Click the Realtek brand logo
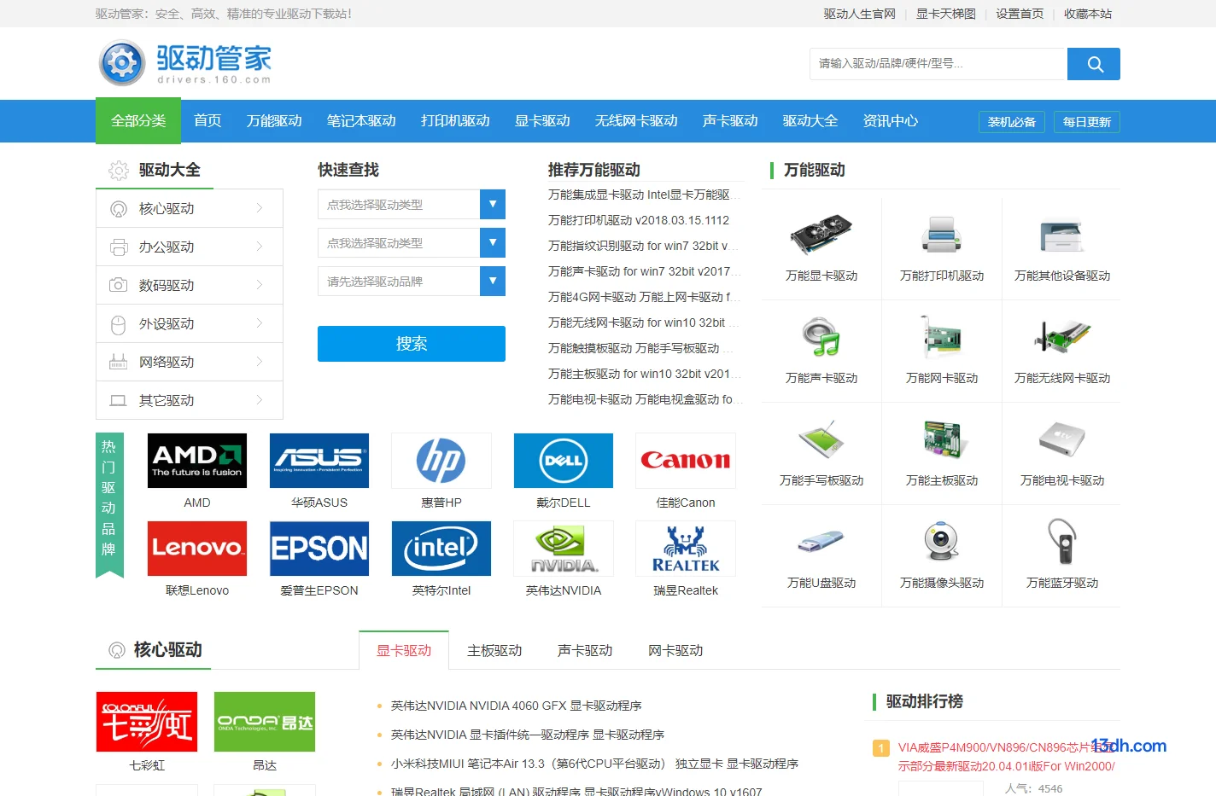This screenshot has width=1216, height=796. [x=686, y=549]
